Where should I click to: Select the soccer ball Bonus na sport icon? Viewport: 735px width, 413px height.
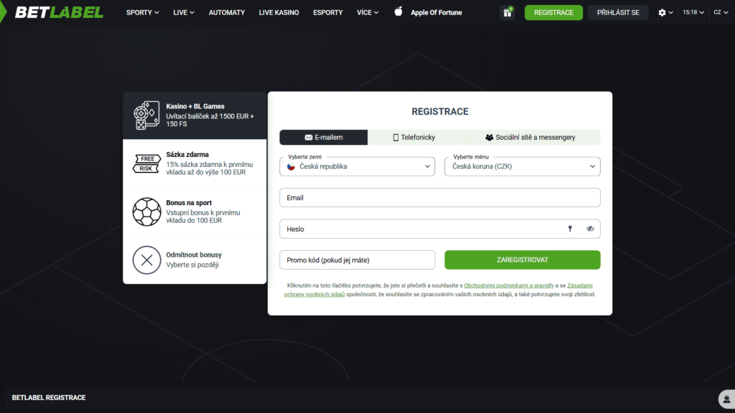point(146,212)
